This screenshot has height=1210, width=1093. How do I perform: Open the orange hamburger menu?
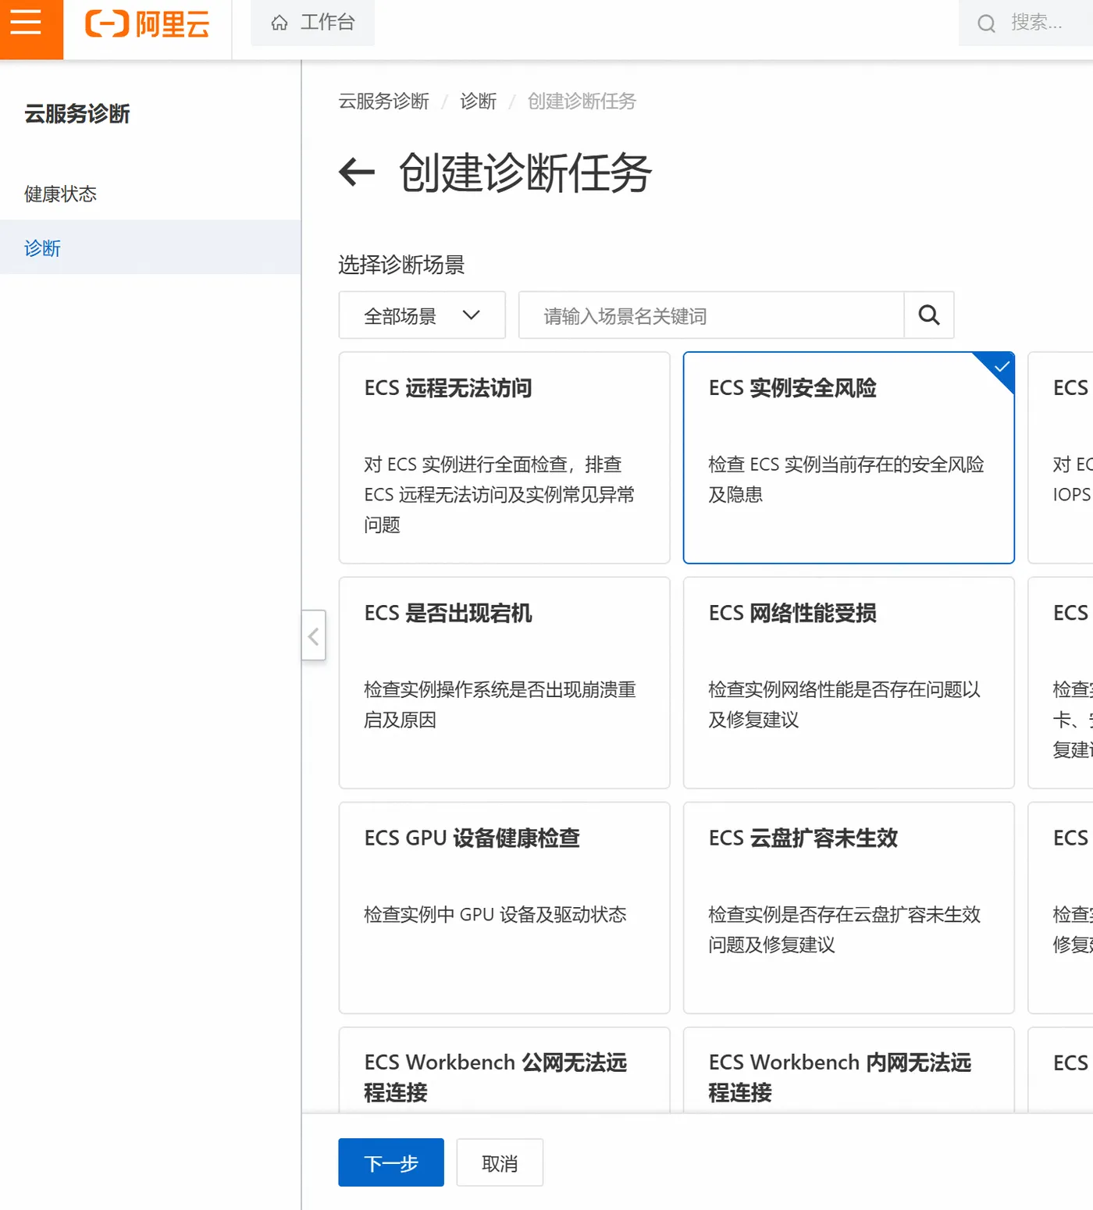[x=31, y=30]
